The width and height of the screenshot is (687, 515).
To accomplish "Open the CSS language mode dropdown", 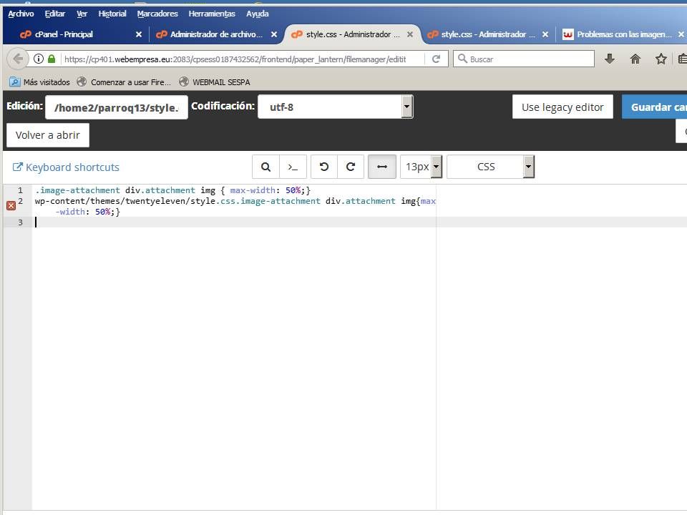I will (x=490, y=167).
